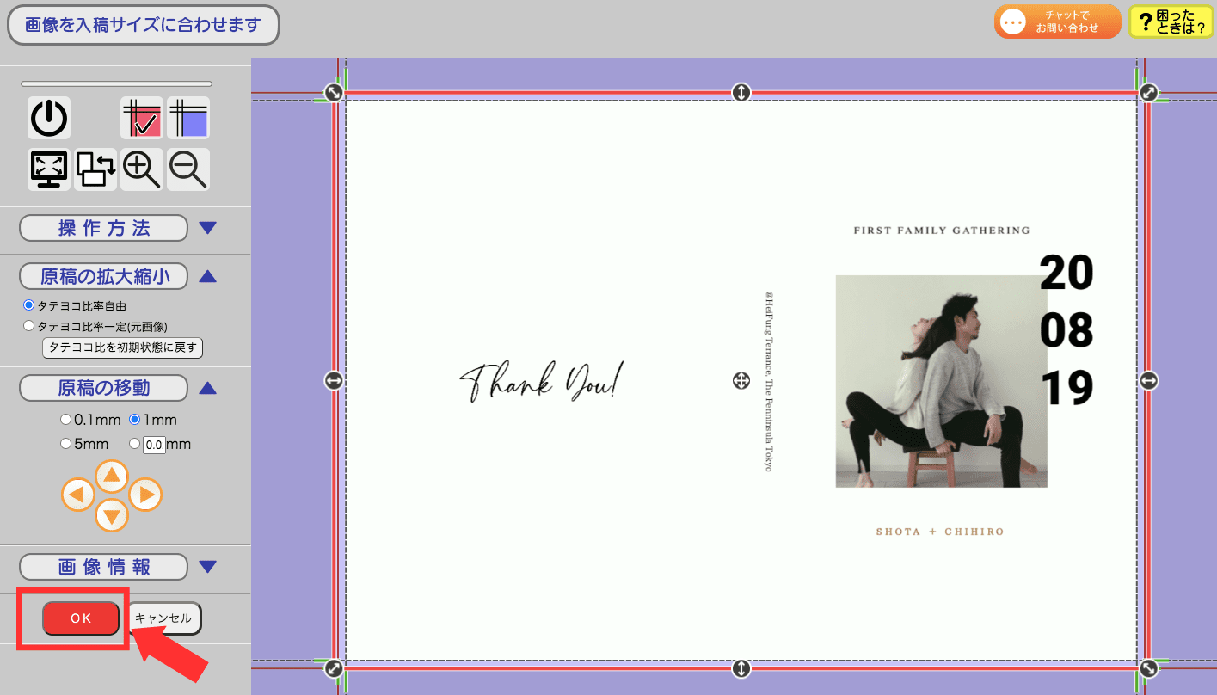
Task: Click the キャンセル button
Action: tap(164, 618)
